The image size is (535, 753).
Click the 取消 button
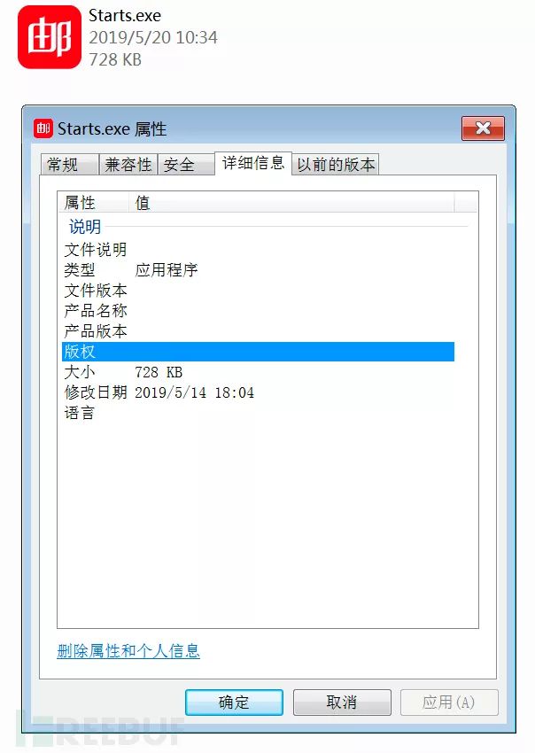coord(342,703)
